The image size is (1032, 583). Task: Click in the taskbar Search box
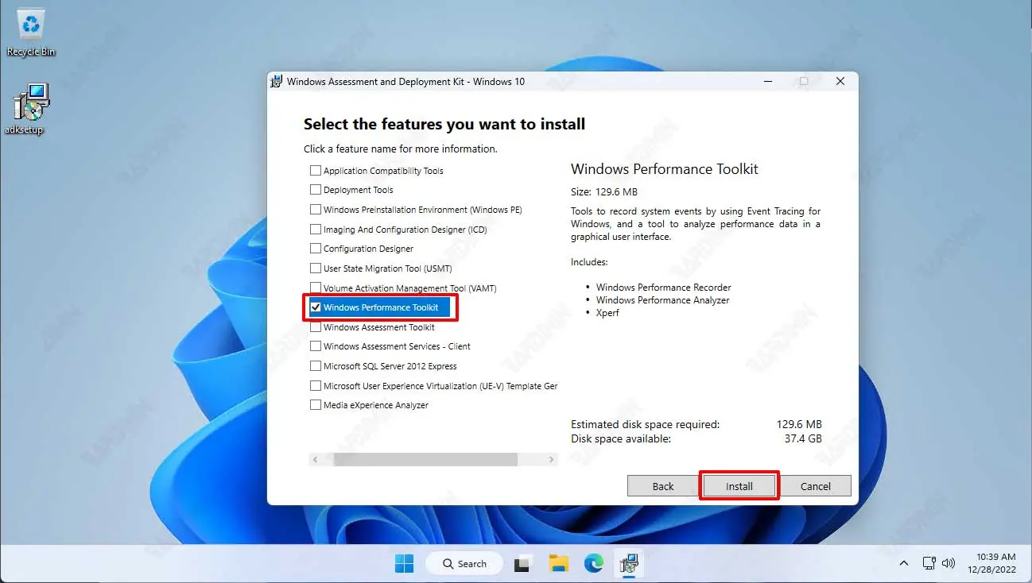pos(464,564)
